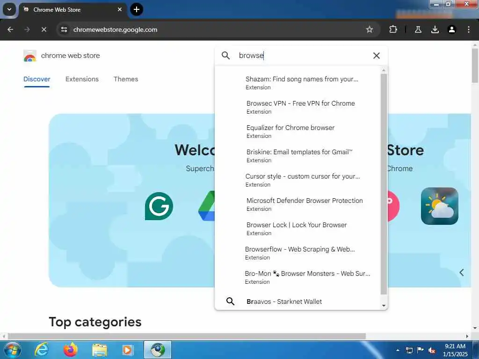Click the banner previous chevron arrow

point(462,273)
